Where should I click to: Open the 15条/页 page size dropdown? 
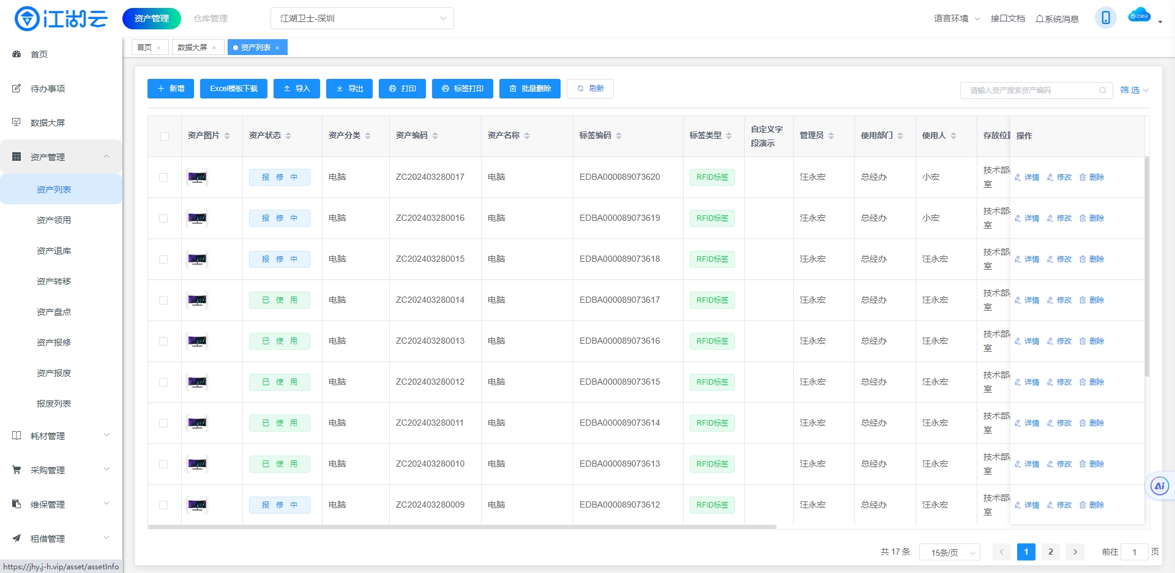[x=951, y=552]
